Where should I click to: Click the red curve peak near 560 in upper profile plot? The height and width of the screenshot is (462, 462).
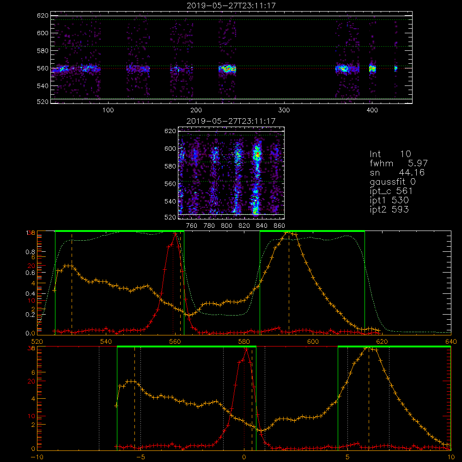[x=175, y=233]
